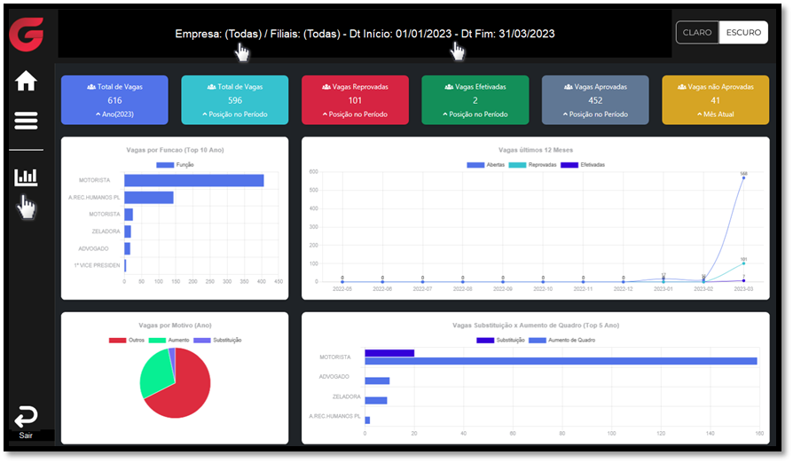The image size is (793, 463).
Task: Click people icon on Total de Vagas 596 card
Action: (211, 87)
